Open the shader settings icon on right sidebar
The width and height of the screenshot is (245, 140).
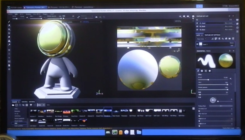238,24
